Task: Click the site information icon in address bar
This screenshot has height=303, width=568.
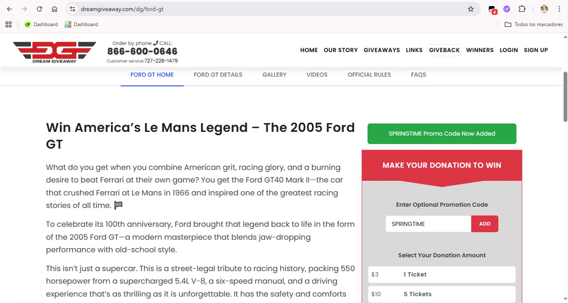Action: 73,9
